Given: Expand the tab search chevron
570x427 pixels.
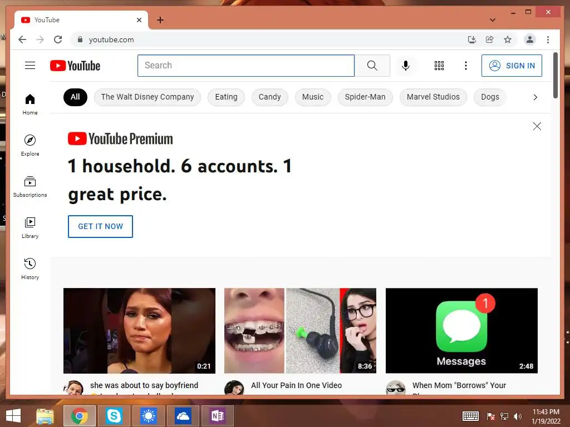Looking at the screenshot, I should 492,20.
